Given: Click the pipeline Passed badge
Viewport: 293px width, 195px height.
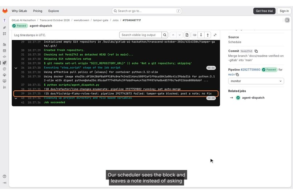Looking at the screenshot, I should click(269, 70).
